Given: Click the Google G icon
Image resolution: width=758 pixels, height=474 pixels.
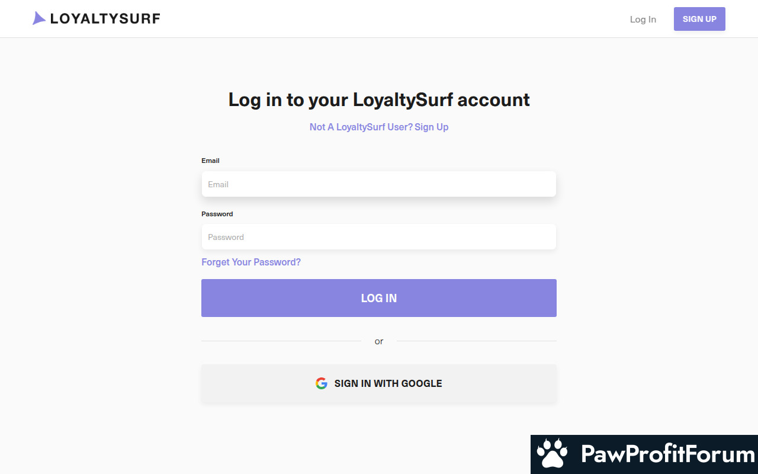Looking at the screenshot, I should click(322, 383).
